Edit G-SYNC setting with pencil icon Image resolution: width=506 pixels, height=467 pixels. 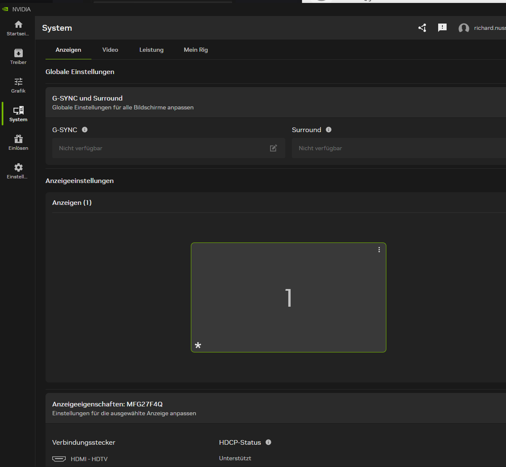(273, 148)
